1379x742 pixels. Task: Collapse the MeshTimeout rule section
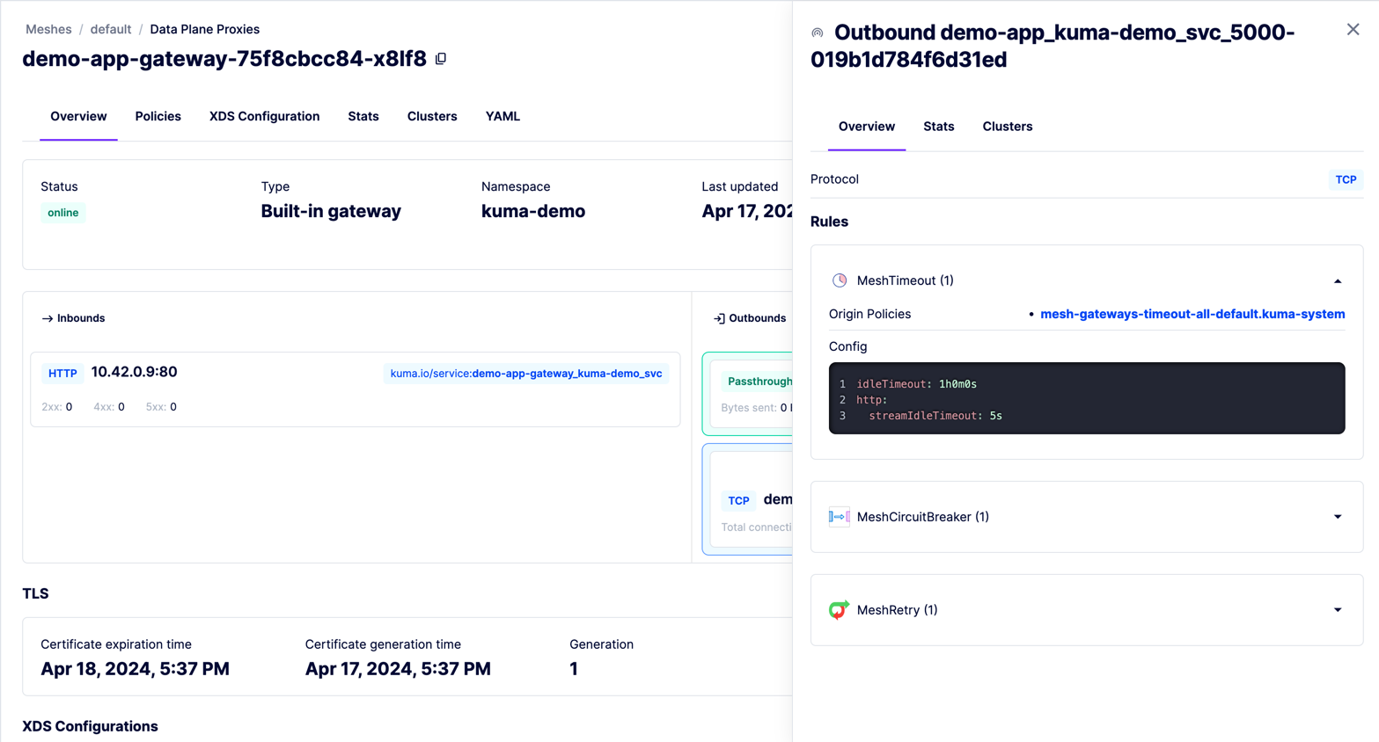click(x=1337, y=281)
